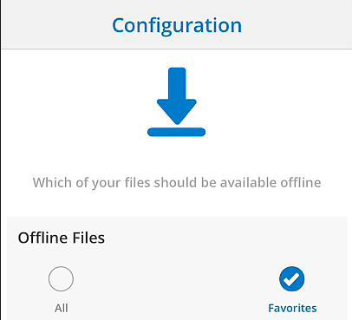
Task: Select offline option via All label
Action: point(62,308)
